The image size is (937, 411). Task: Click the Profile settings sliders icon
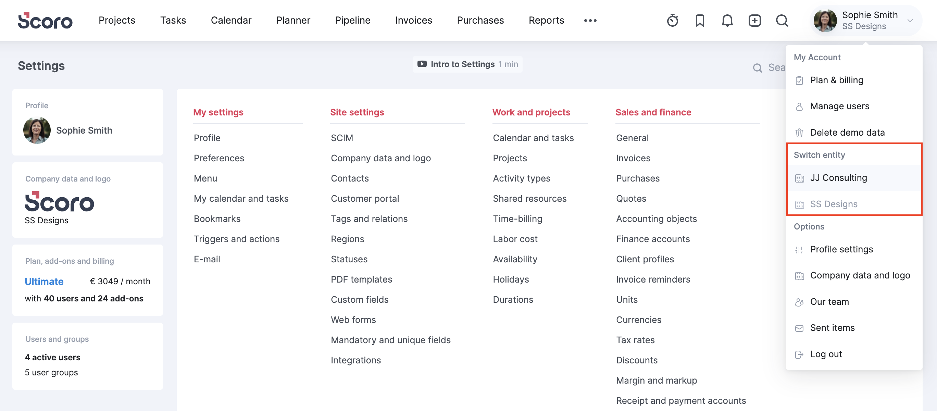tap(799, 249)
